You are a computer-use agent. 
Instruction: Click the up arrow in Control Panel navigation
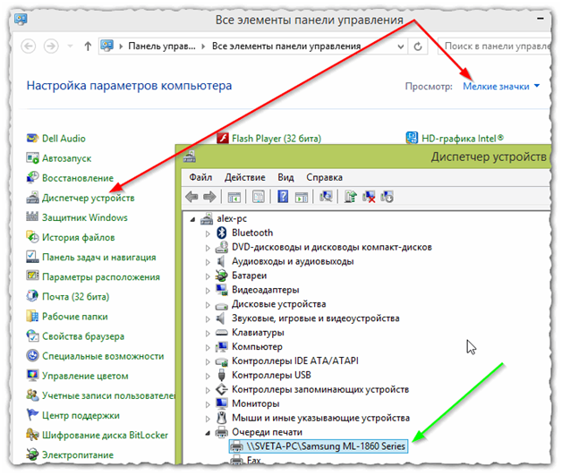[88, 45]
